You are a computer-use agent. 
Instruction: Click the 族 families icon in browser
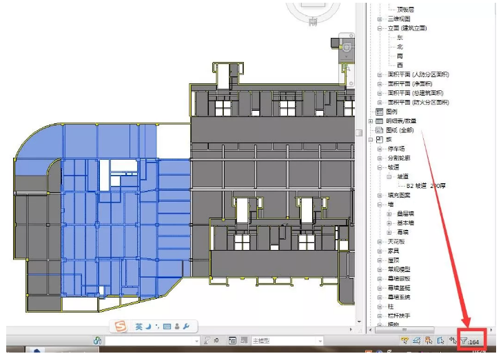[x=380, y=140]
